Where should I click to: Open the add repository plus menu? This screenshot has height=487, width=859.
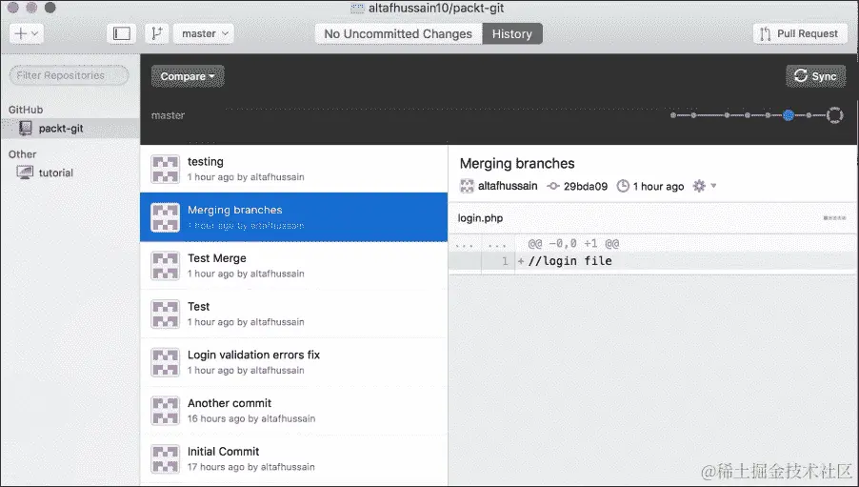tap(27, 33)
